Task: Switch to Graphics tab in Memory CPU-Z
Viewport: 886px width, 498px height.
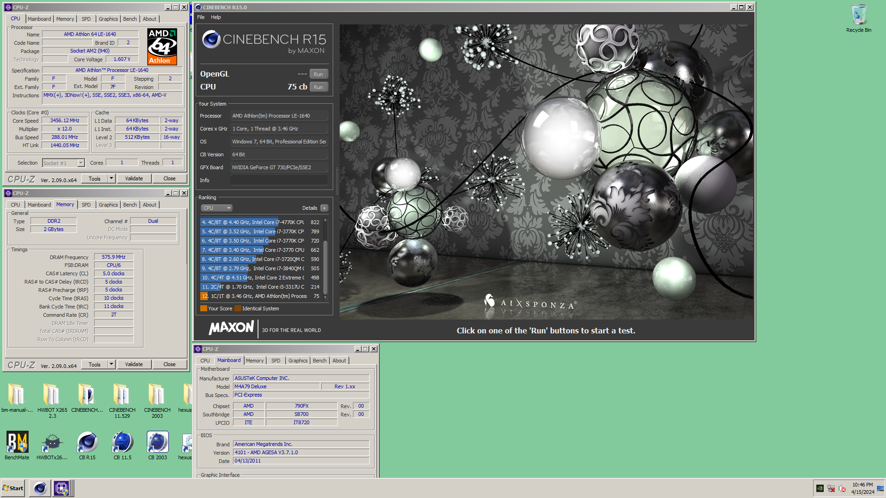Action: click(x=108, y=205)
